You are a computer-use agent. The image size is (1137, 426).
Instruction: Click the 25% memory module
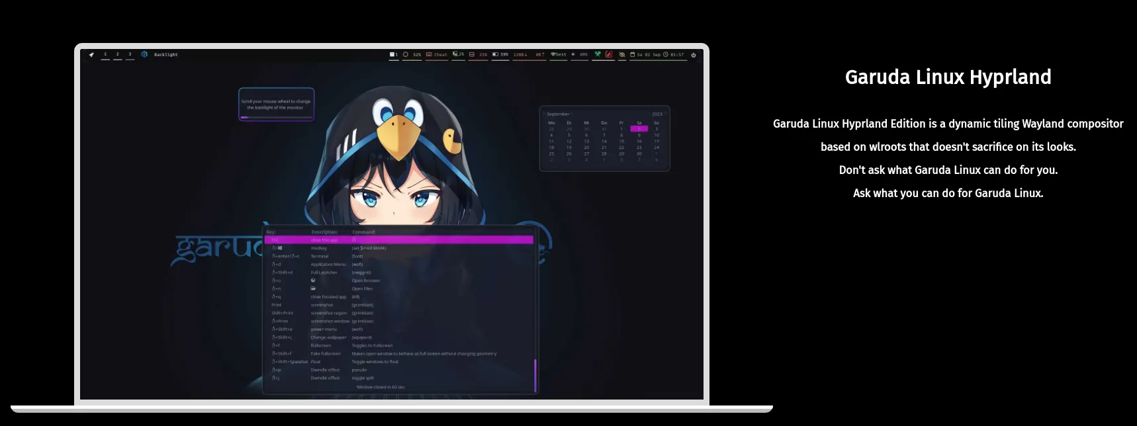[x=478, y=55]
